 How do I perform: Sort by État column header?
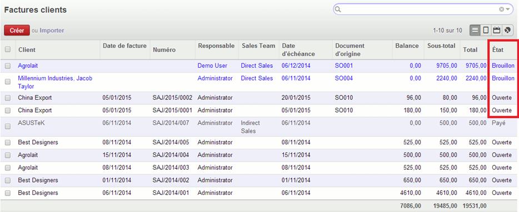coord(497,49)
